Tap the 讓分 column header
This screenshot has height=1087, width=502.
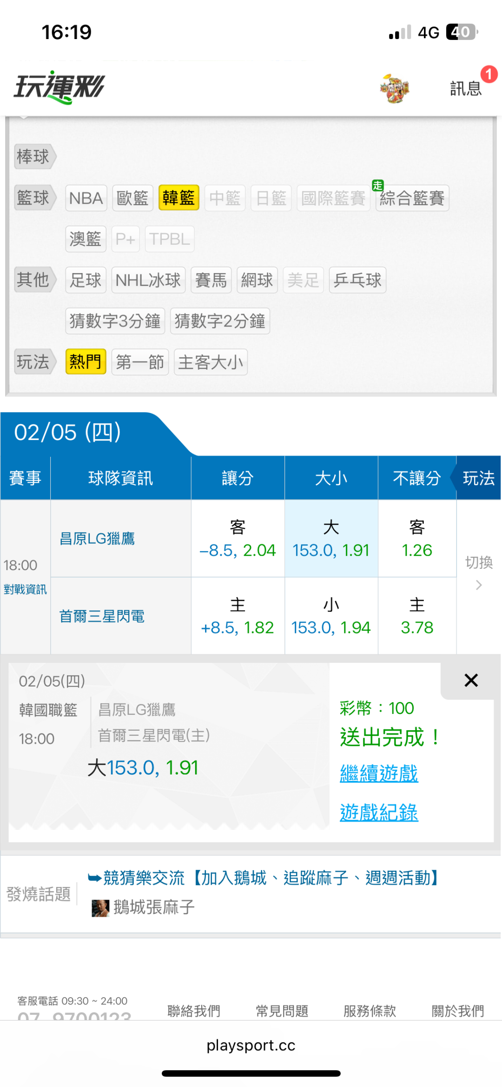click(x=238, y=478)
